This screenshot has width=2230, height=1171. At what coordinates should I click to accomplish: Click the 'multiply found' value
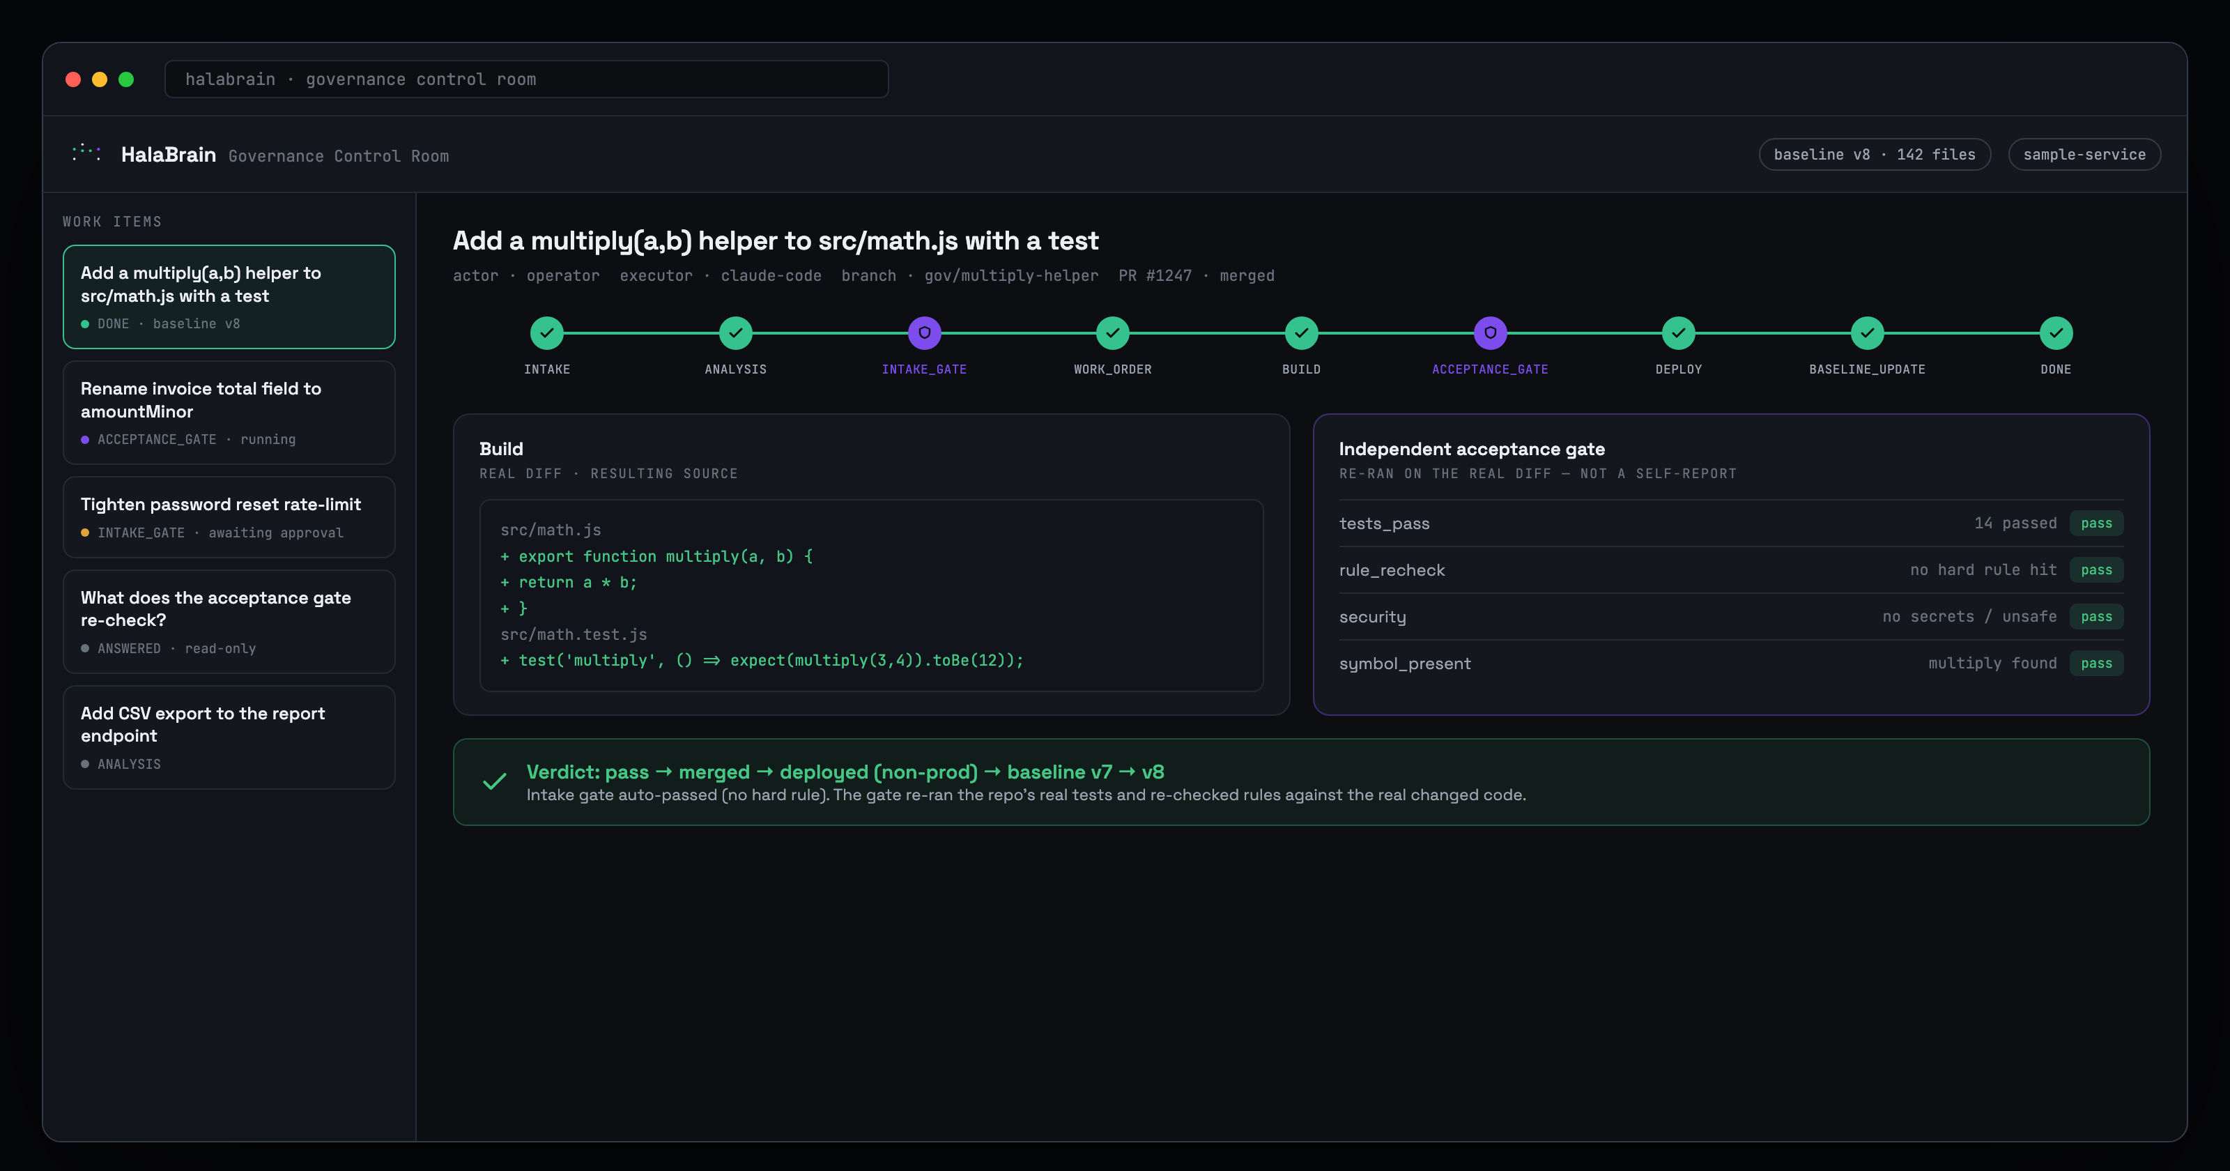1992,664
